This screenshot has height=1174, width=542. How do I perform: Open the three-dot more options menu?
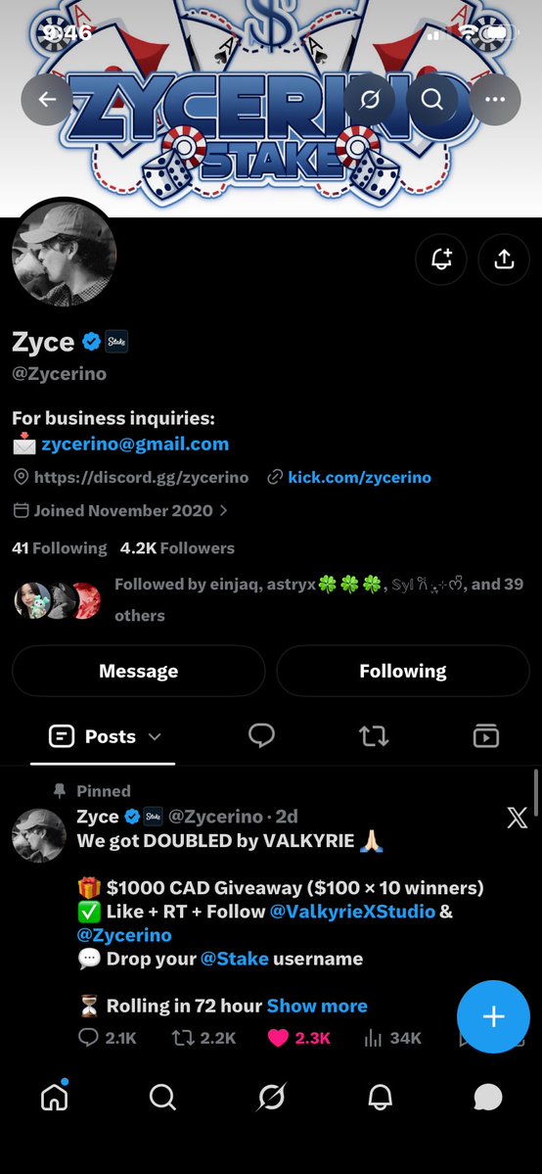495,99
